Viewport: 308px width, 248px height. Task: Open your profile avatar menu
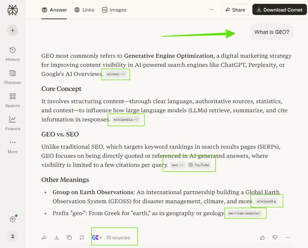[13, 236]
